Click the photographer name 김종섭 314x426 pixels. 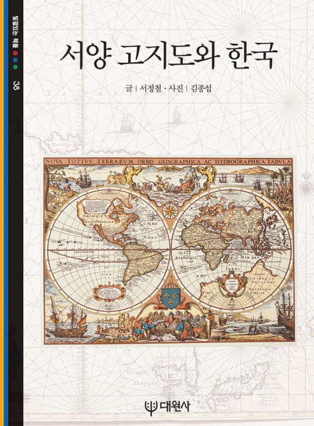point(201,89)
